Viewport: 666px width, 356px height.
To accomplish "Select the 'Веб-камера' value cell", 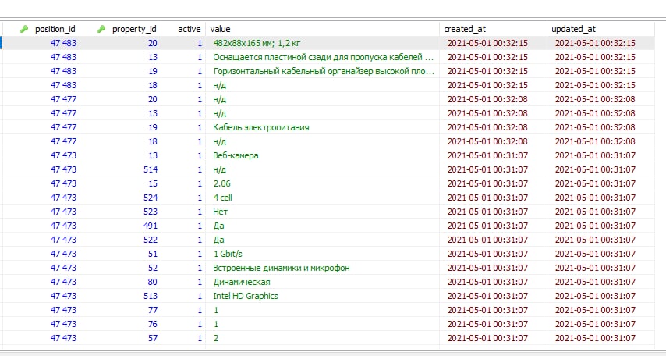I will click(x=322, y=155).
